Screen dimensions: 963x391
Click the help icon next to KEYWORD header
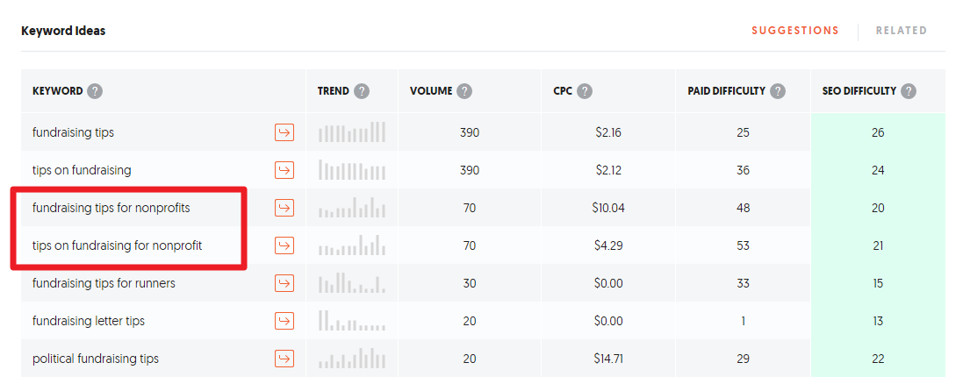tap(95, 91)
